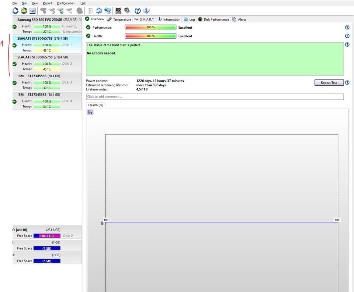Click the networked computers toolbar icon
Viewport: 354px width, 292px height.
[x=108, y=11]
